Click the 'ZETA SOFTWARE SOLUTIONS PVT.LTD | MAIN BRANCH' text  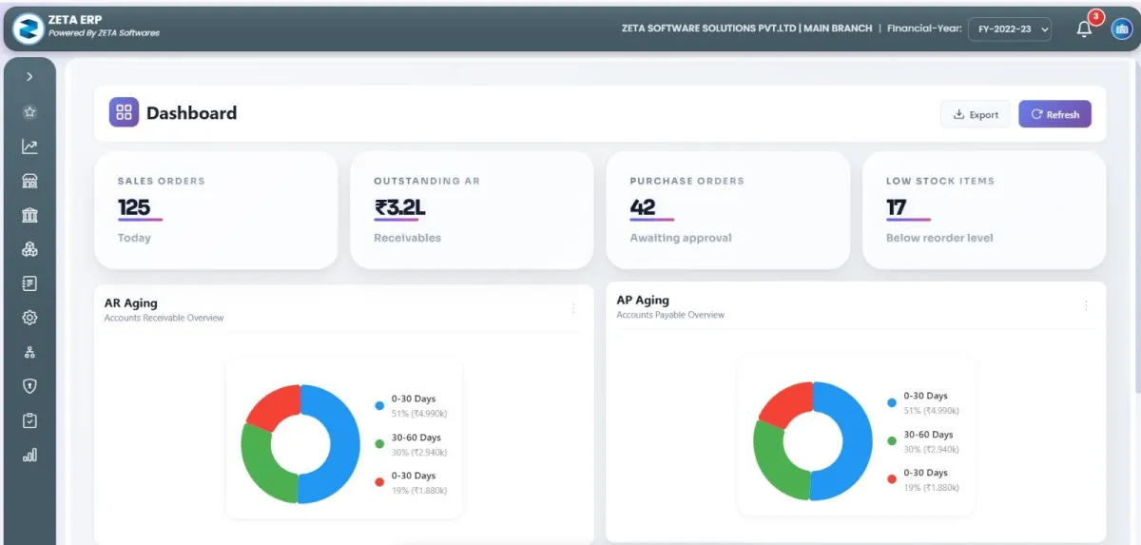click(x=746, y=29)
